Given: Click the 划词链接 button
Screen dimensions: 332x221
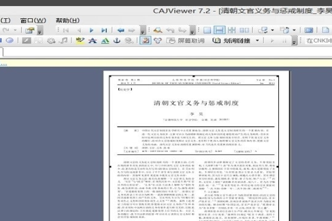Looking at the screenshot, I should [x=231, y=40].
